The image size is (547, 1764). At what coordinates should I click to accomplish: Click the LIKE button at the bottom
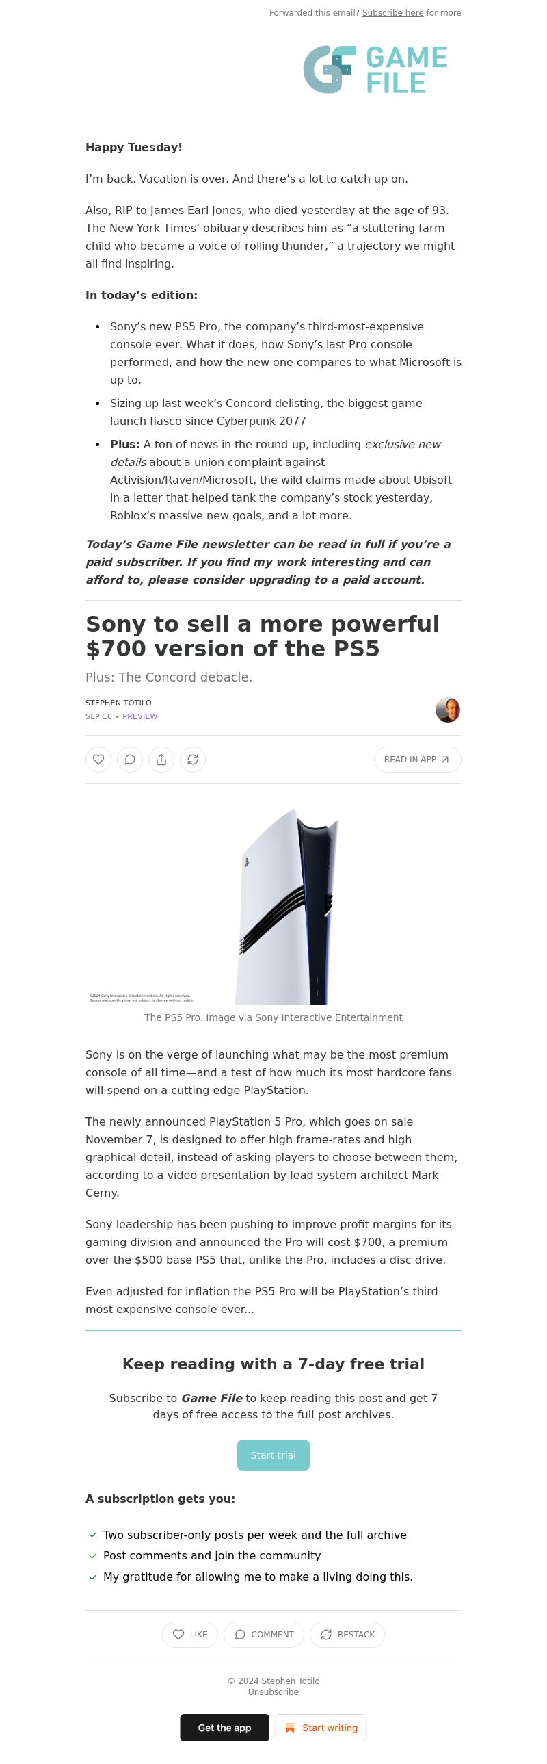(x=189, y=1635)
